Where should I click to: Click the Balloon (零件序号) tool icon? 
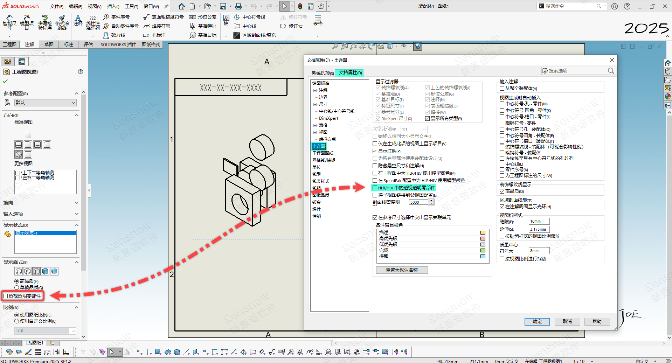pyautogui.click(x=106, y=17)
